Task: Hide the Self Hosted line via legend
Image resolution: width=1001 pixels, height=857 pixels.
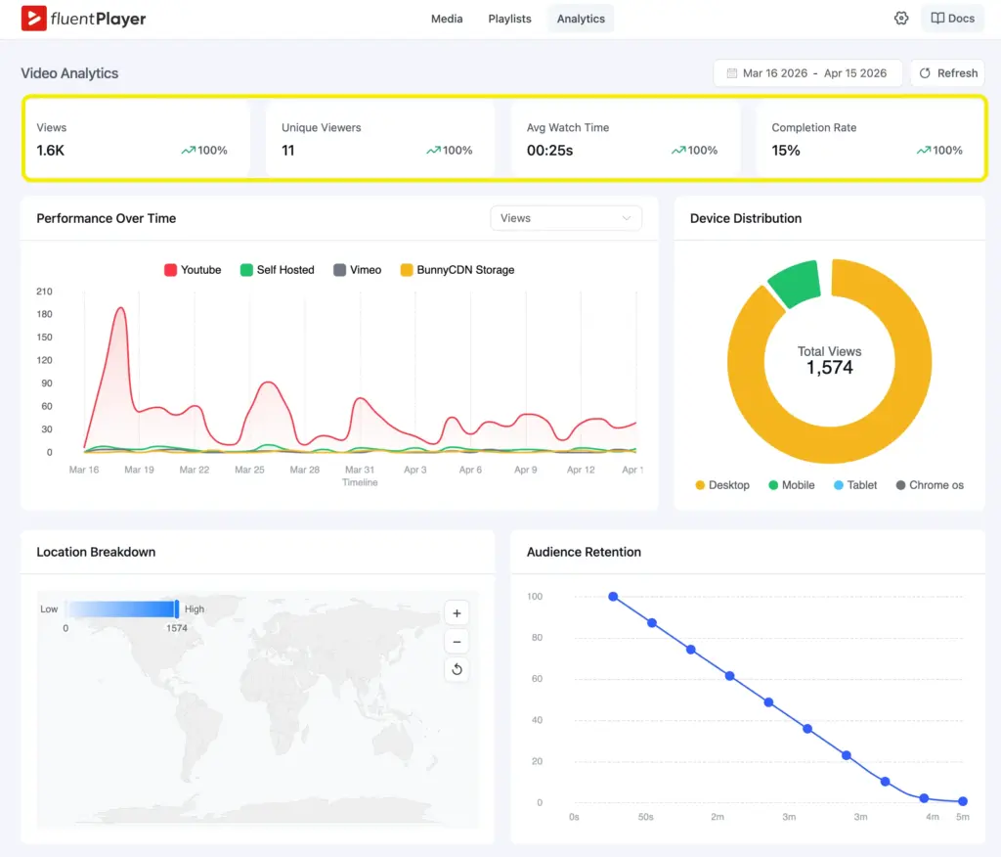Action: point(277,269)
